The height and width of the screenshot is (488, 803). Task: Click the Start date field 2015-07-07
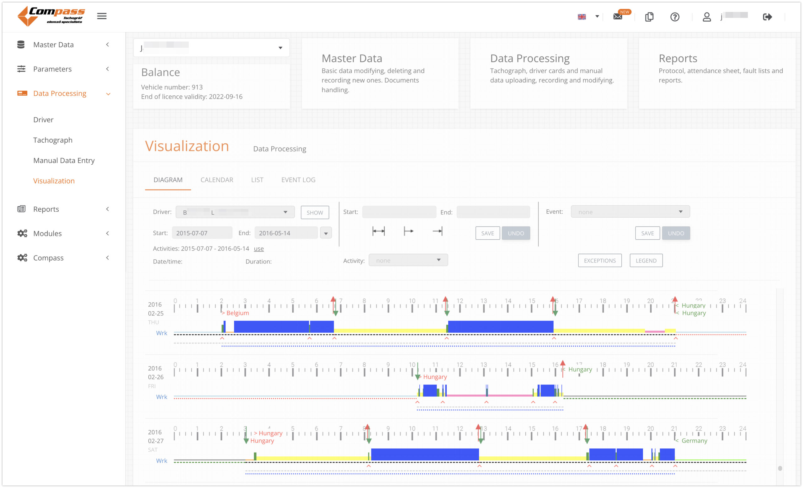[x=202, y=233]
